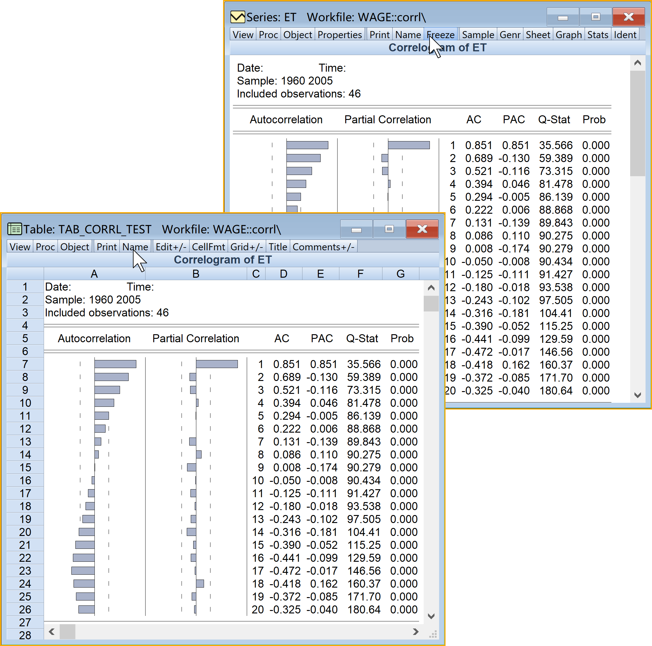The image size is (652, 646).
Task: Close the Series ET window
Action: pos(628,17)
